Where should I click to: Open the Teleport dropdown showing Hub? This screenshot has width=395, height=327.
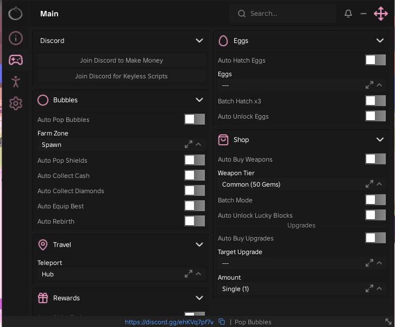click(121, 274)
